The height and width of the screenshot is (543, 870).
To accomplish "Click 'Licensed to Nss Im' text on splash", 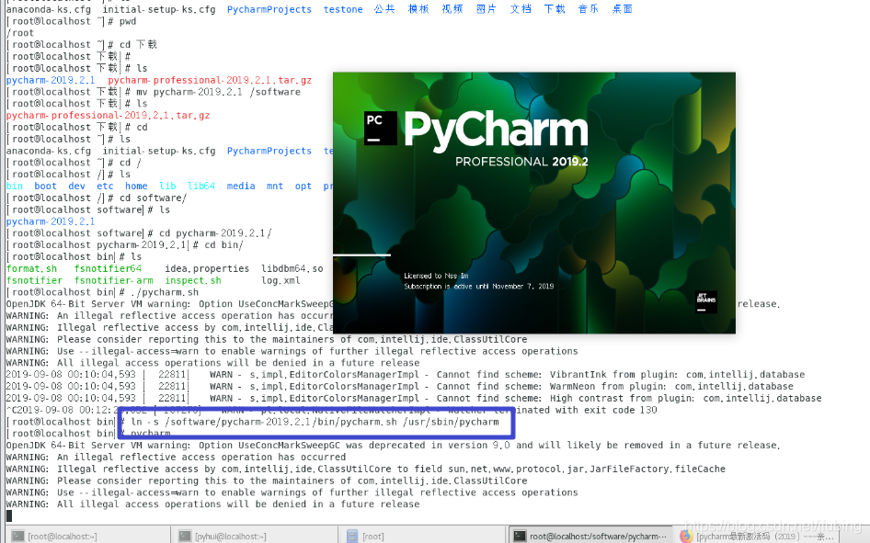I will tap(436, 276).
